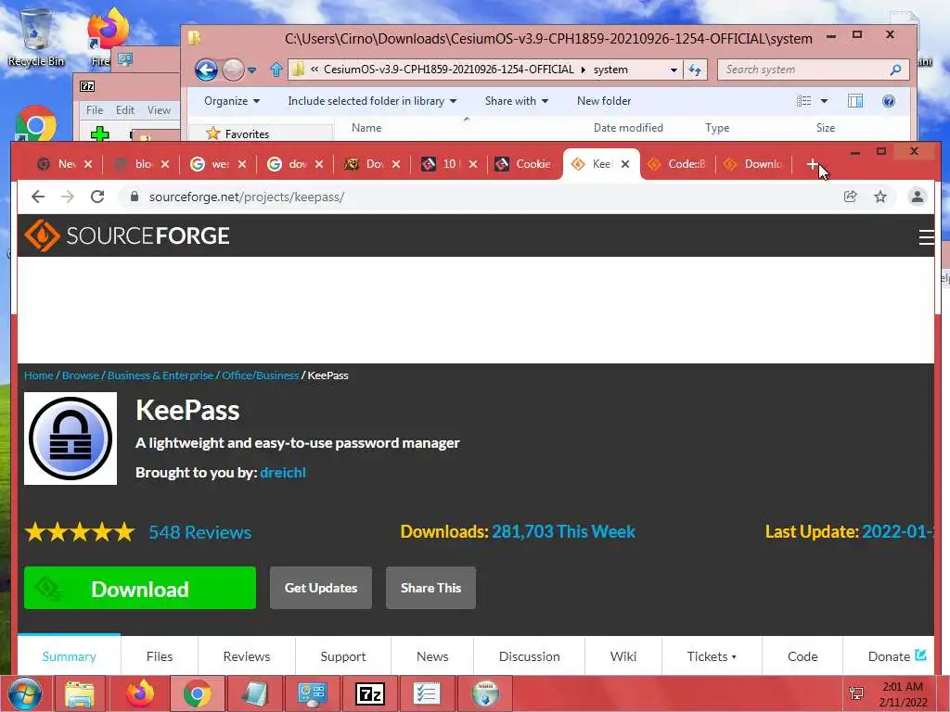
Task: Open the Donate external link
Action: tap(897, 656)
